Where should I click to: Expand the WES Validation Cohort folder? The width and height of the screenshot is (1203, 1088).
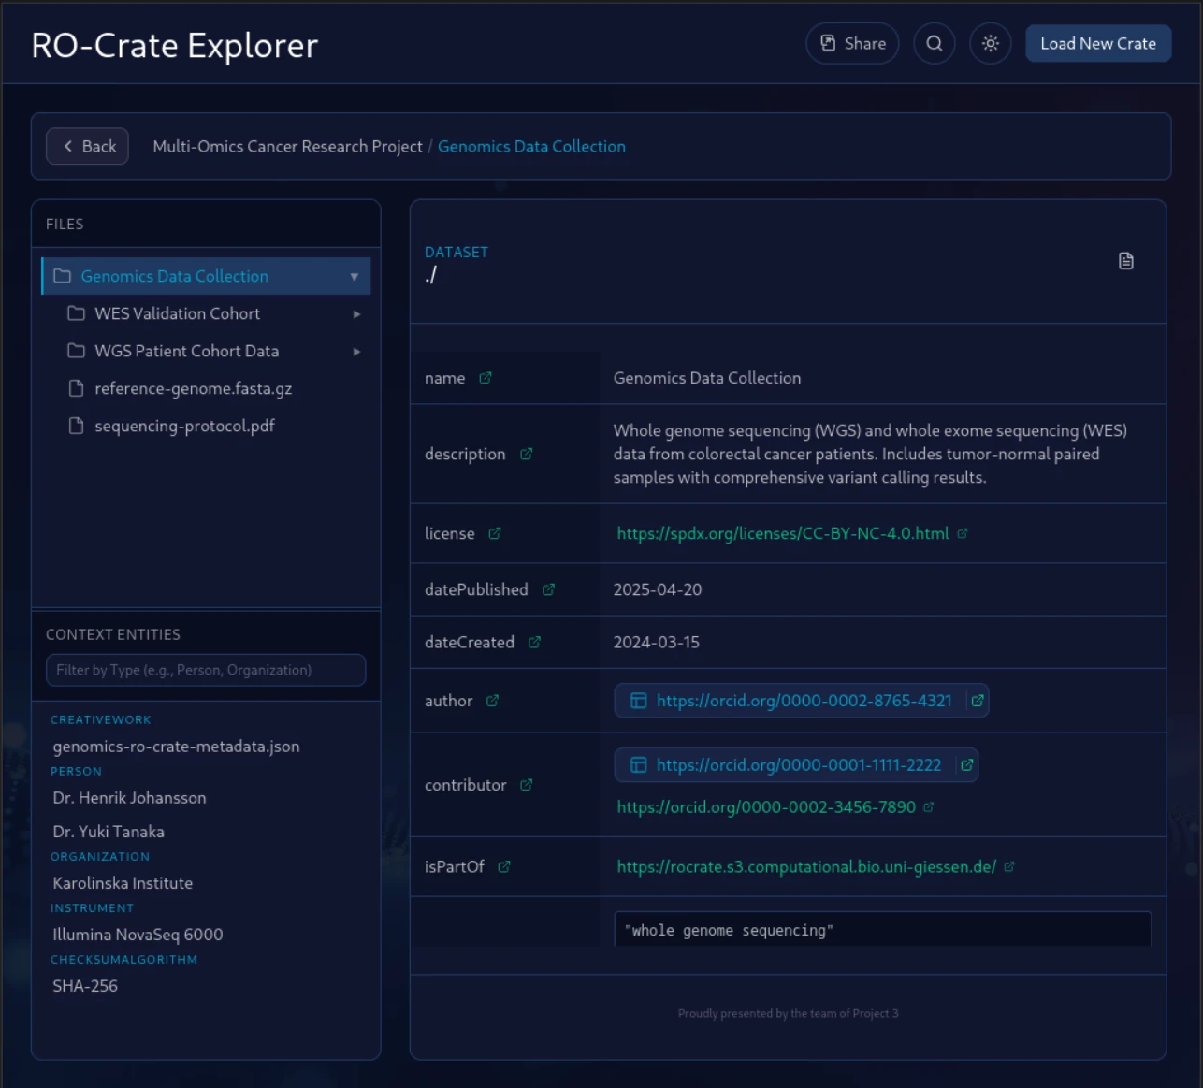point(355,313)
